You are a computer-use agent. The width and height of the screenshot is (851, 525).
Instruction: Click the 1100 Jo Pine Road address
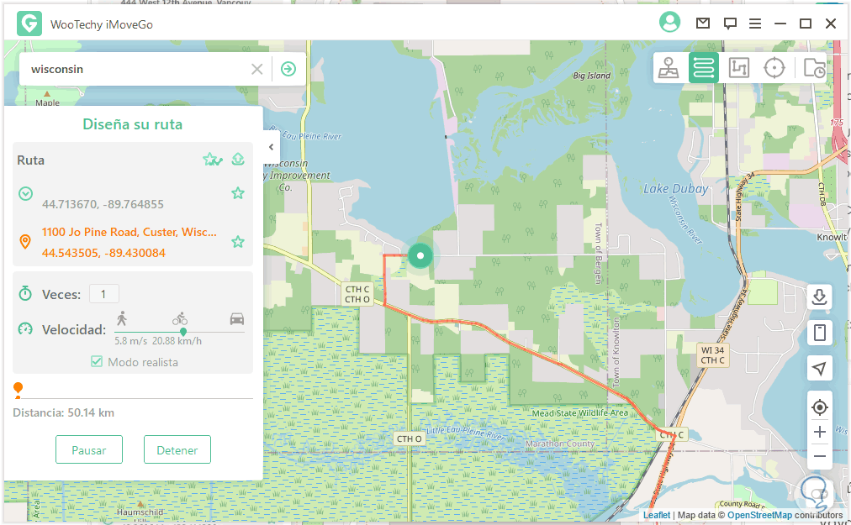[129, 232]
